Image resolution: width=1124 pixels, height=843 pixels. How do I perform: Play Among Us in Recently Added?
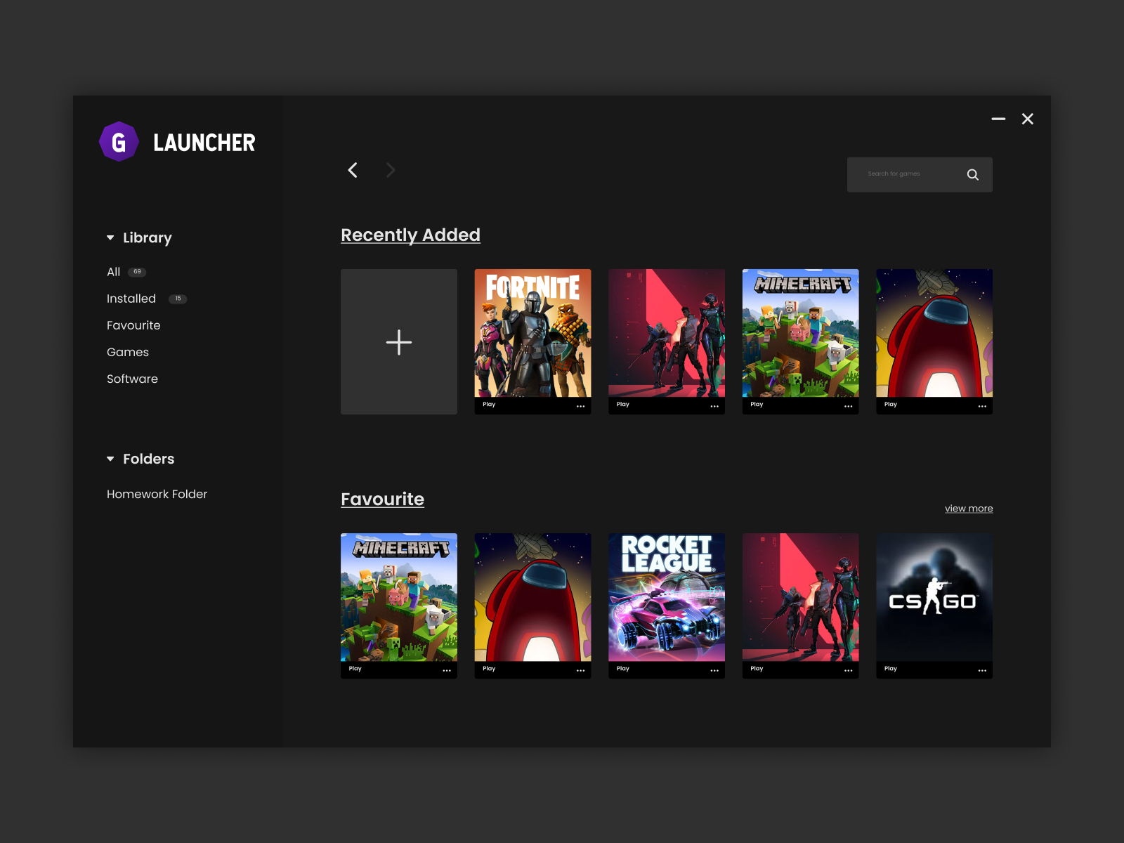pyautogui.click(x=891, y=405)
